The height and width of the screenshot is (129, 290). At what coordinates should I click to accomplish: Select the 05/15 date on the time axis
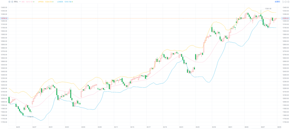(x=132, y=127)
